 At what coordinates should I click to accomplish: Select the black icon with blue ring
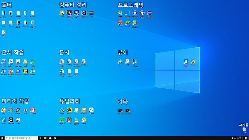tap(84, 13)
